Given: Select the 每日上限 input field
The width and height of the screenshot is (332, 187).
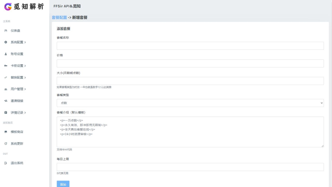Looking at the screenshot, I should [190, 167].
